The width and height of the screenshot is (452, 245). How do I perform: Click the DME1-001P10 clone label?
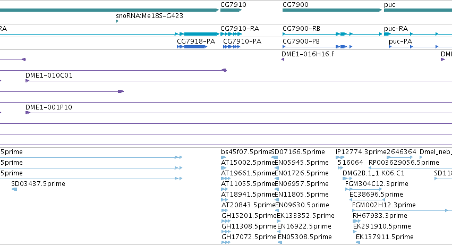(49, 107)
